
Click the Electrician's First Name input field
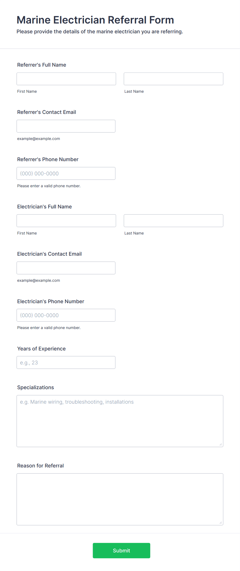coord(66,221)
